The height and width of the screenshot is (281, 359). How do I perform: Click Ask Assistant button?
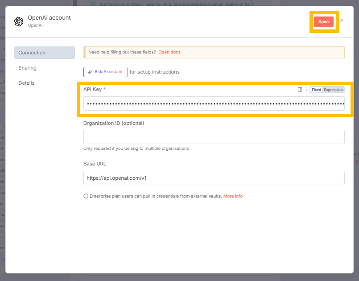click(x=105, y=72)
